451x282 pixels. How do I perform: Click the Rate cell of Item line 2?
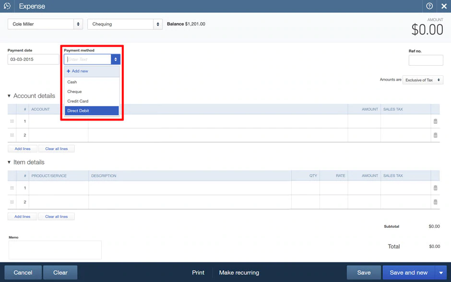click(x=333, y=202)
